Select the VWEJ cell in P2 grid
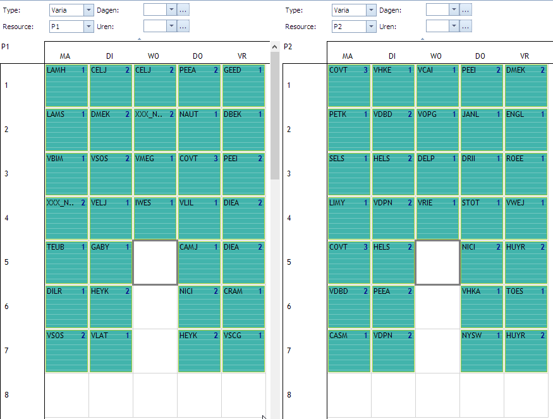The width and height of the screenshot is (553, 419). (x=526, y=218)
